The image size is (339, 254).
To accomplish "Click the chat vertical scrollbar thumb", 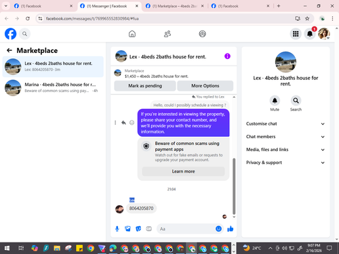I will click(x=234, y=186).
